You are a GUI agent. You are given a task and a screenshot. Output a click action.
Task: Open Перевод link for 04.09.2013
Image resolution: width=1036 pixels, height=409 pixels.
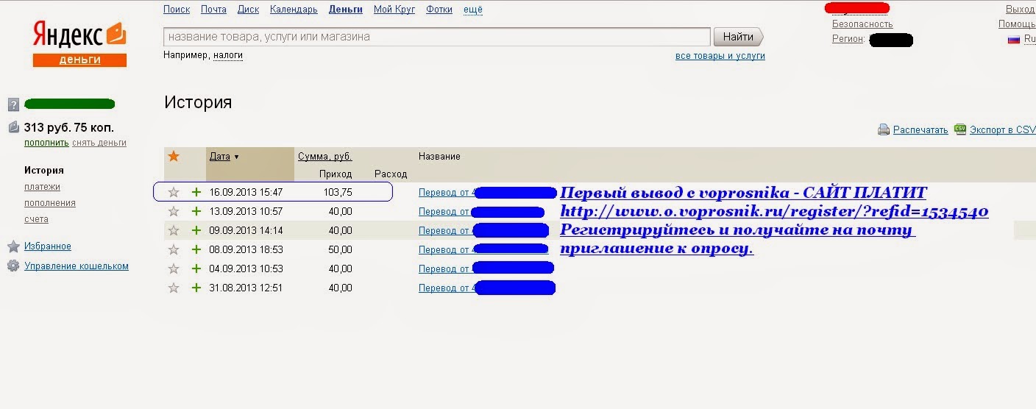pos(447,269)
